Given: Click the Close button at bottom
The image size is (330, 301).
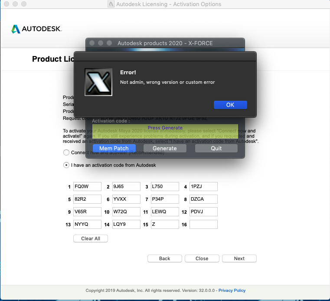Looking at the screenshot, I should pyautogui.click(x=202, y=258).
